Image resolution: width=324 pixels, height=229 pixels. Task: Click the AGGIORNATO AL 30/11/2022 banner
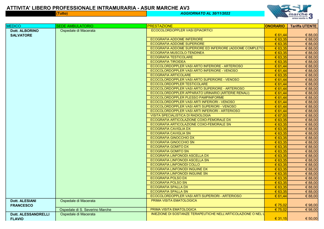[205, 14]
